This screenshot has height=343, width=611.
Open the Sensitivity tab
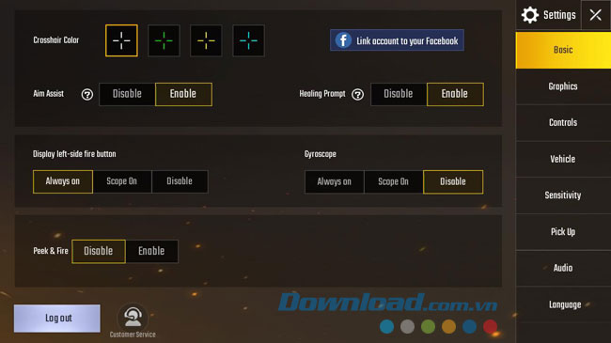tap(563, 195)
